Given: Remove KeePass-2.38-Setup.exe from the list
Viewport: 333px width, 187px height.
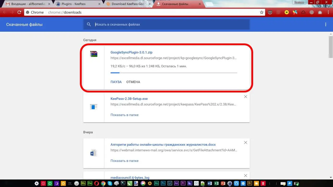Looking at the screenshot, I should 245,97.
